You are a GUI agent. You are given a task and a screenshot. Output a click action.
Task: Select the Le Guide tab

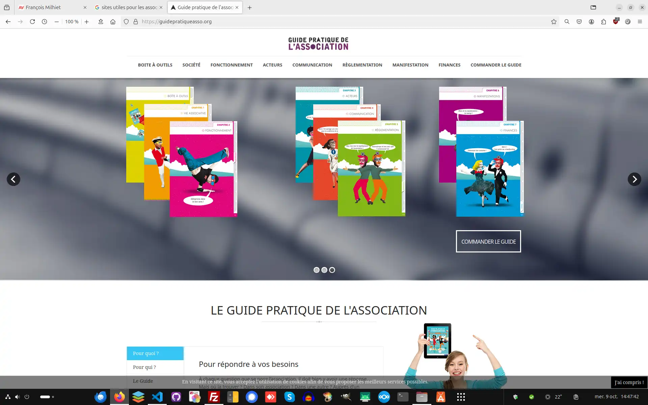pyautogui.click(x=155, y=381)
